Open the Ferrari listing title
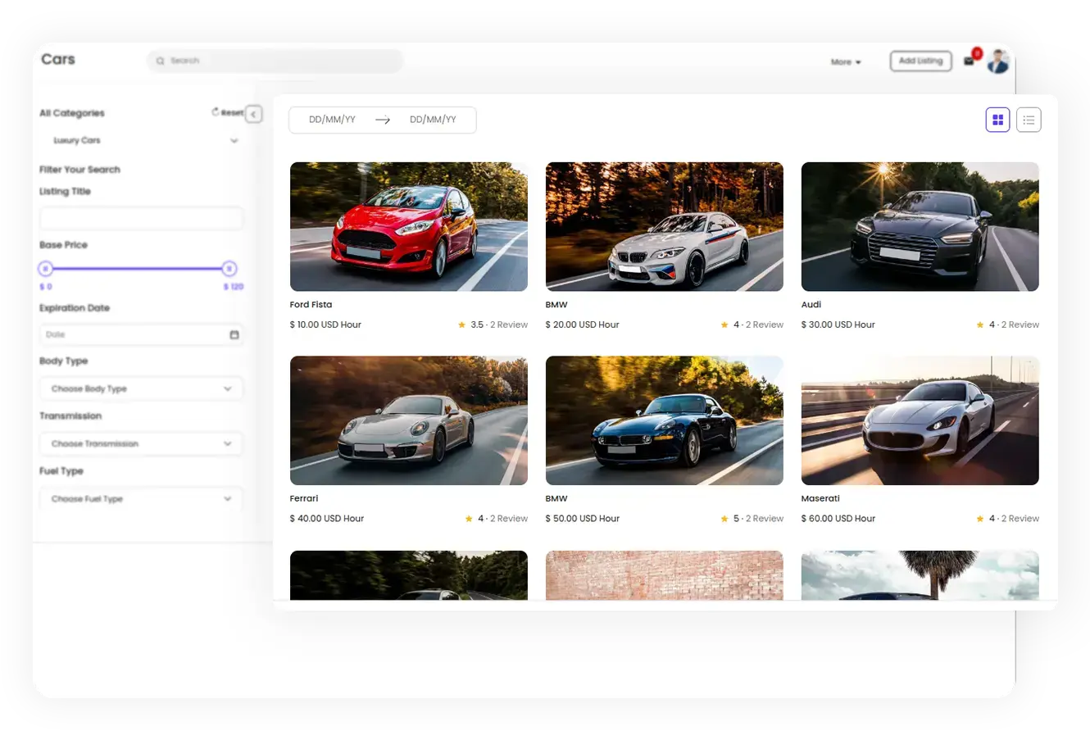Image resolution: width=1090 pixels, height=740 pixels. [304, 498]
